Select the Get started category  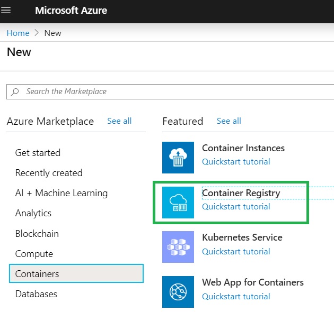[x=38, y=153]
